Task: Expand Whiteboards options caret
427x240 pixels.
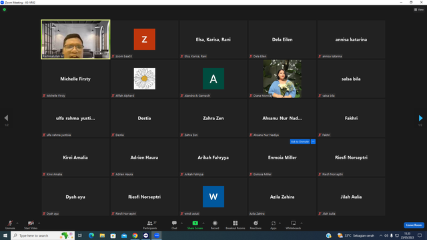Action: click(302, 223)
